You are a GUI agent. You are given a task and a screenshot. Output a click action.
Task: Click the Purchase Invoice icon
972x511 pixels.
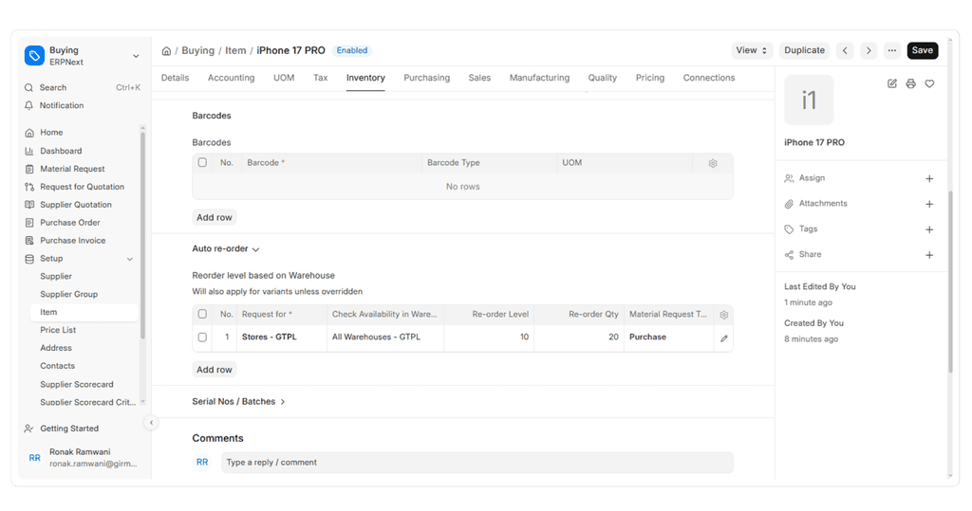click(x=29, y=241)
